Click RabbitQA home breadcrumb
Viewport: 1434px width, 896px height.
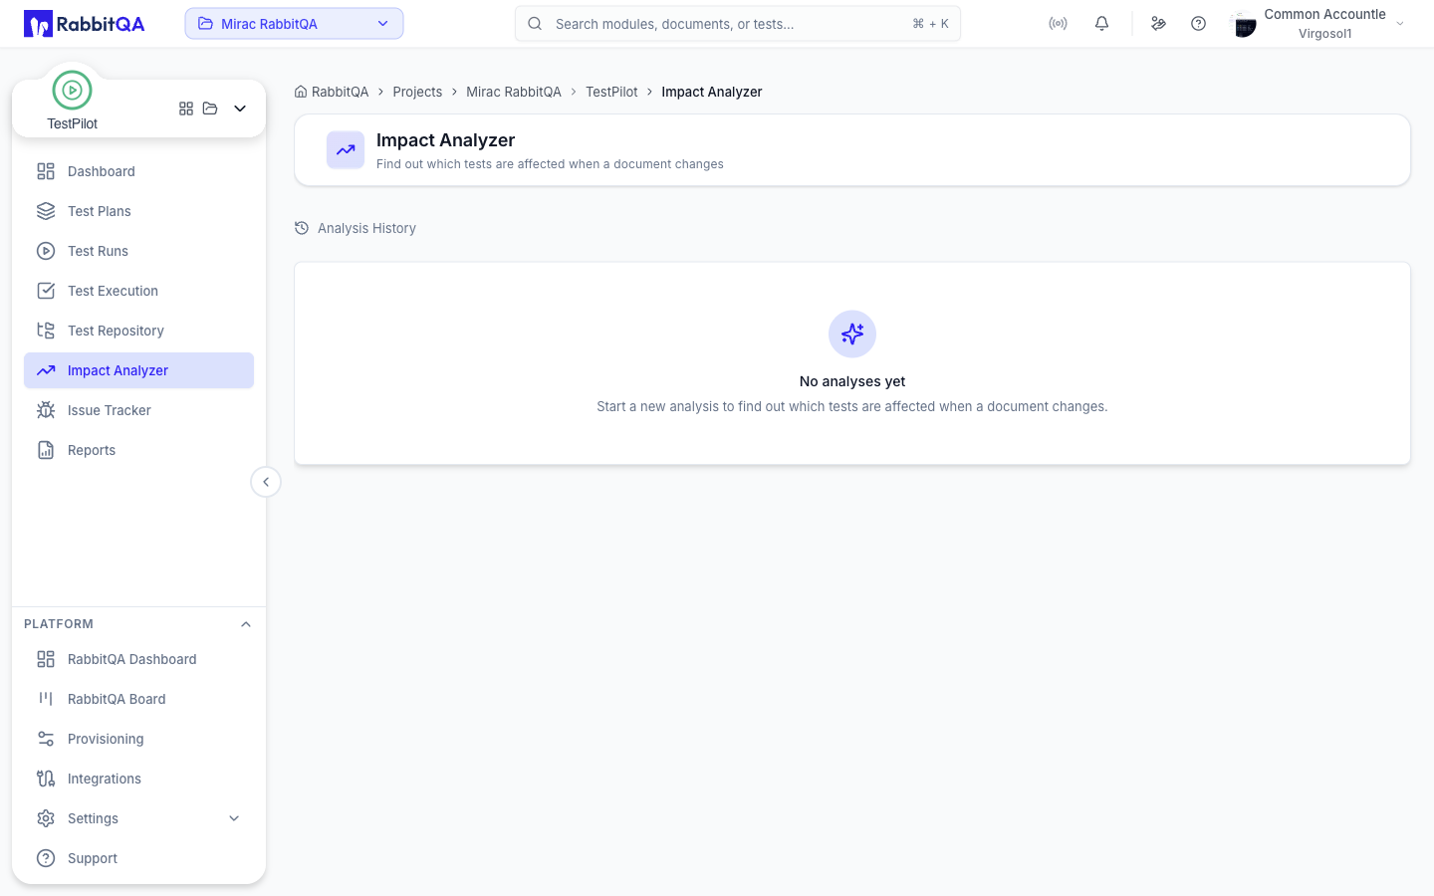(x=332, y=92)
